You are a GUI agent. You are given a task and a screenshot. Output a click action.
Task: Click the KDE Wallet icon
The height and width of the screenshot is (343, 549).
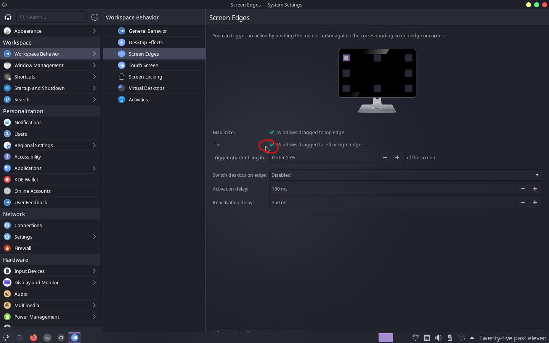pos(7,180)
